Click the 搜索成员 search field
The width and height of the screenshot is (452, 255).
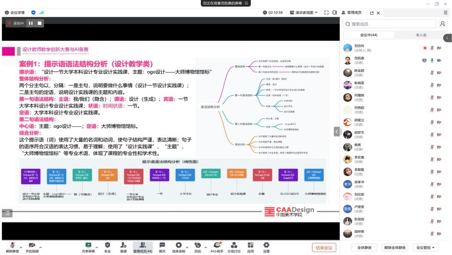pos(391,24)
